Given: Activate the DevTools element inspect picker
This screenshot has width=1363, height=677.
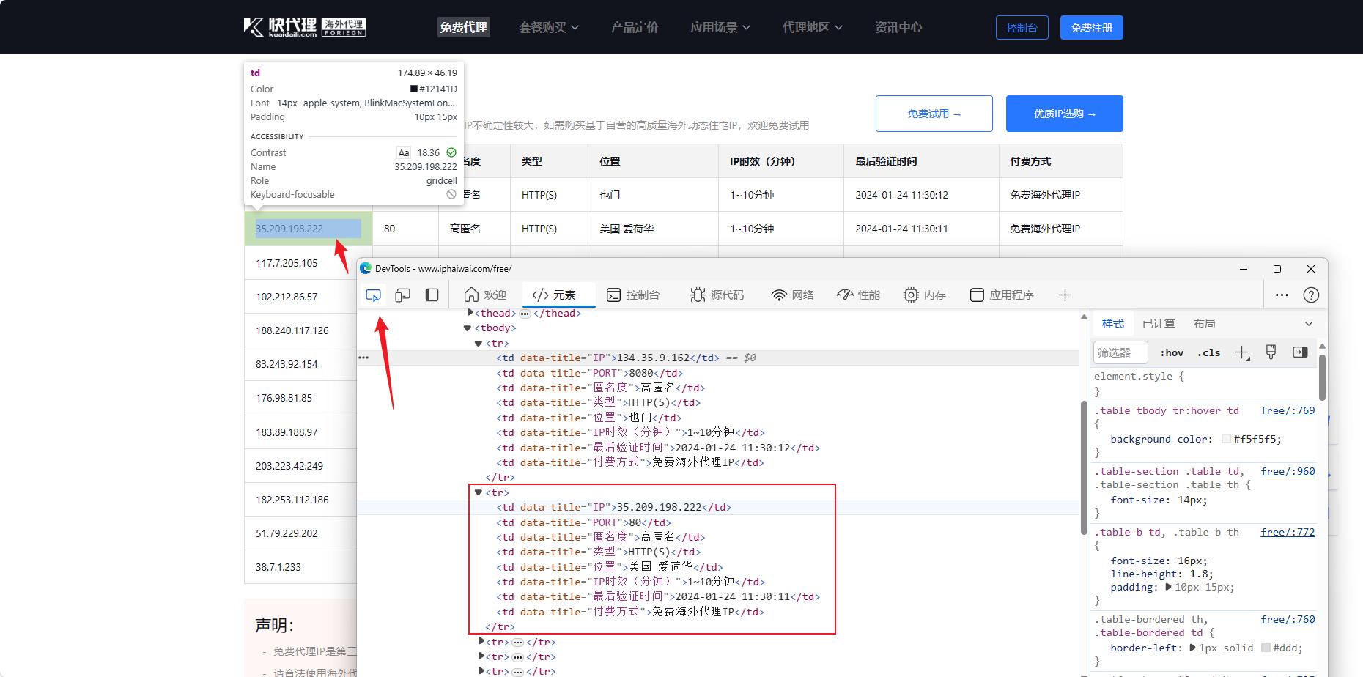Looking at the screenshot, I should [373, 295].
